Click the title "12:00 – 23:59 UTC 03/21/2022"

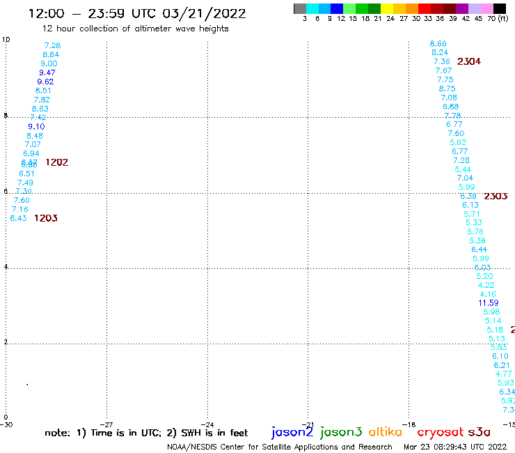(137, 14)
